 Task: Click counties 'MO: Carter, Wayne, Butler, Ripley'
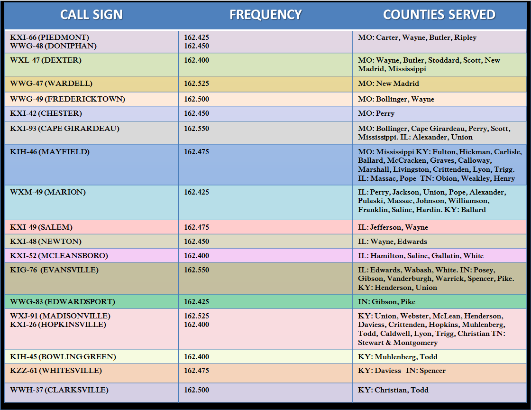click(x=417, y=37)
